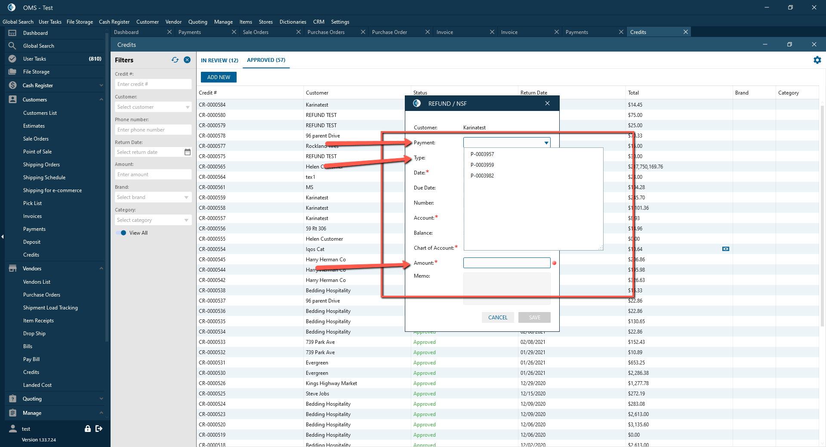This screenshot has width=826, height=447.
Task: Click the Amount field in Refund dialog
Action: pos(507,263)
